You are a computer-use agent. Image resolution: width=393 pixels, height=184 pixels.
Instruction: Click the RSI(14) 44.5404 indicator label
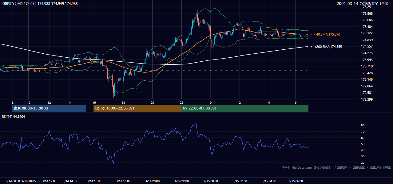coord(14,117)
